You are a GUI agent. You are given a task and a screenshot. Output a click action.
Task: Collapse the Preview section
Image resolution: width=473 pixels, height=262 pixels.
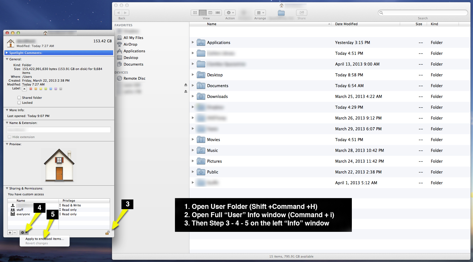tap(7, 144)
